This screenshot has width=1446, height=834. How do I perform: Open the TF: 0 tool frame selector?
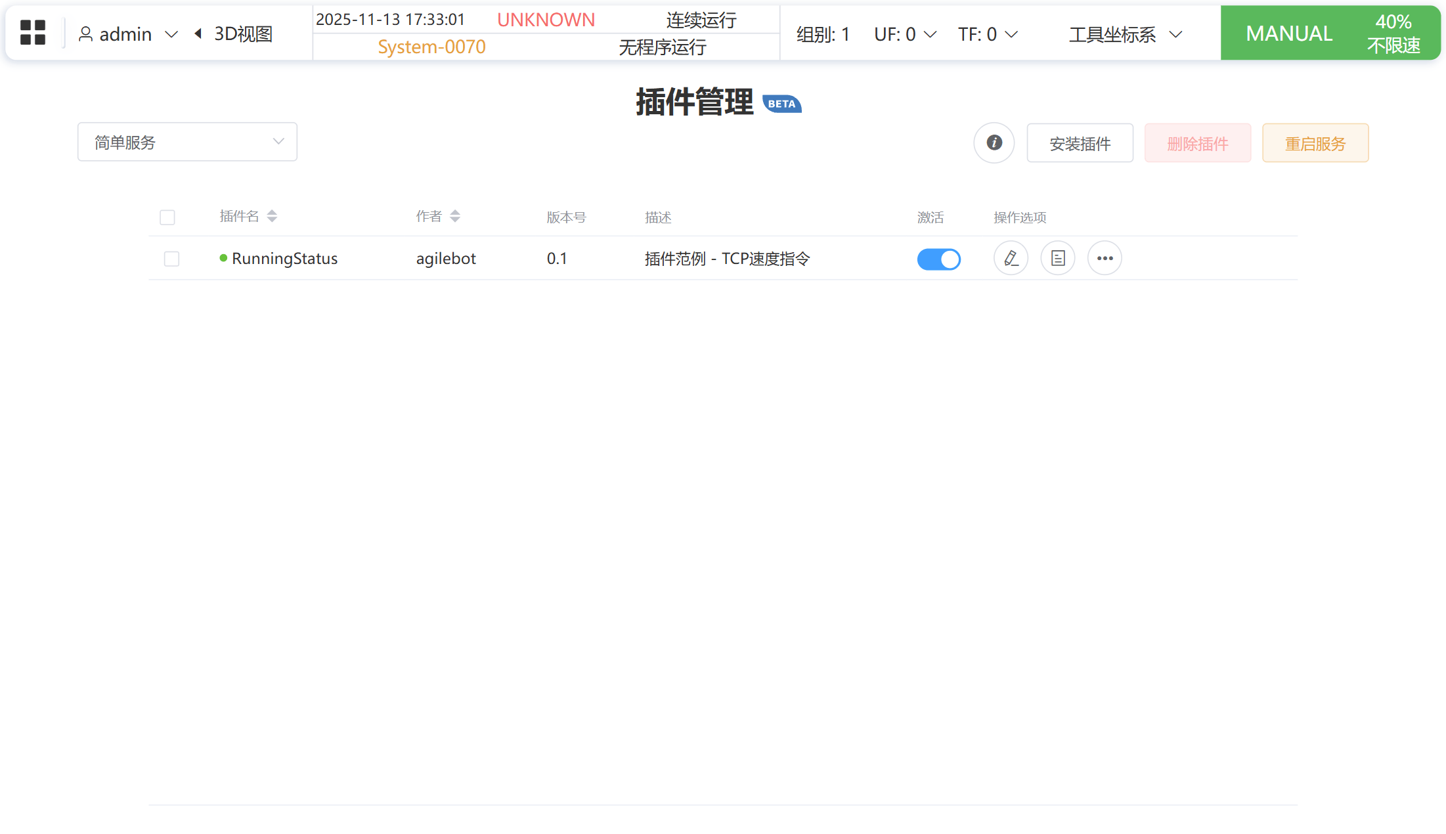click(987, 34)
